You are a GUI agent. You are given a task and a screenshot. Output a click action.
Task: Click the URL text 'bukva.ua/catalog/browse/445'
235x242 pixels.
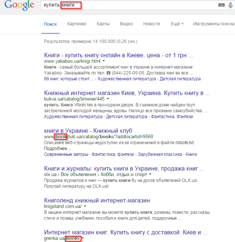(x=74, y=99)
